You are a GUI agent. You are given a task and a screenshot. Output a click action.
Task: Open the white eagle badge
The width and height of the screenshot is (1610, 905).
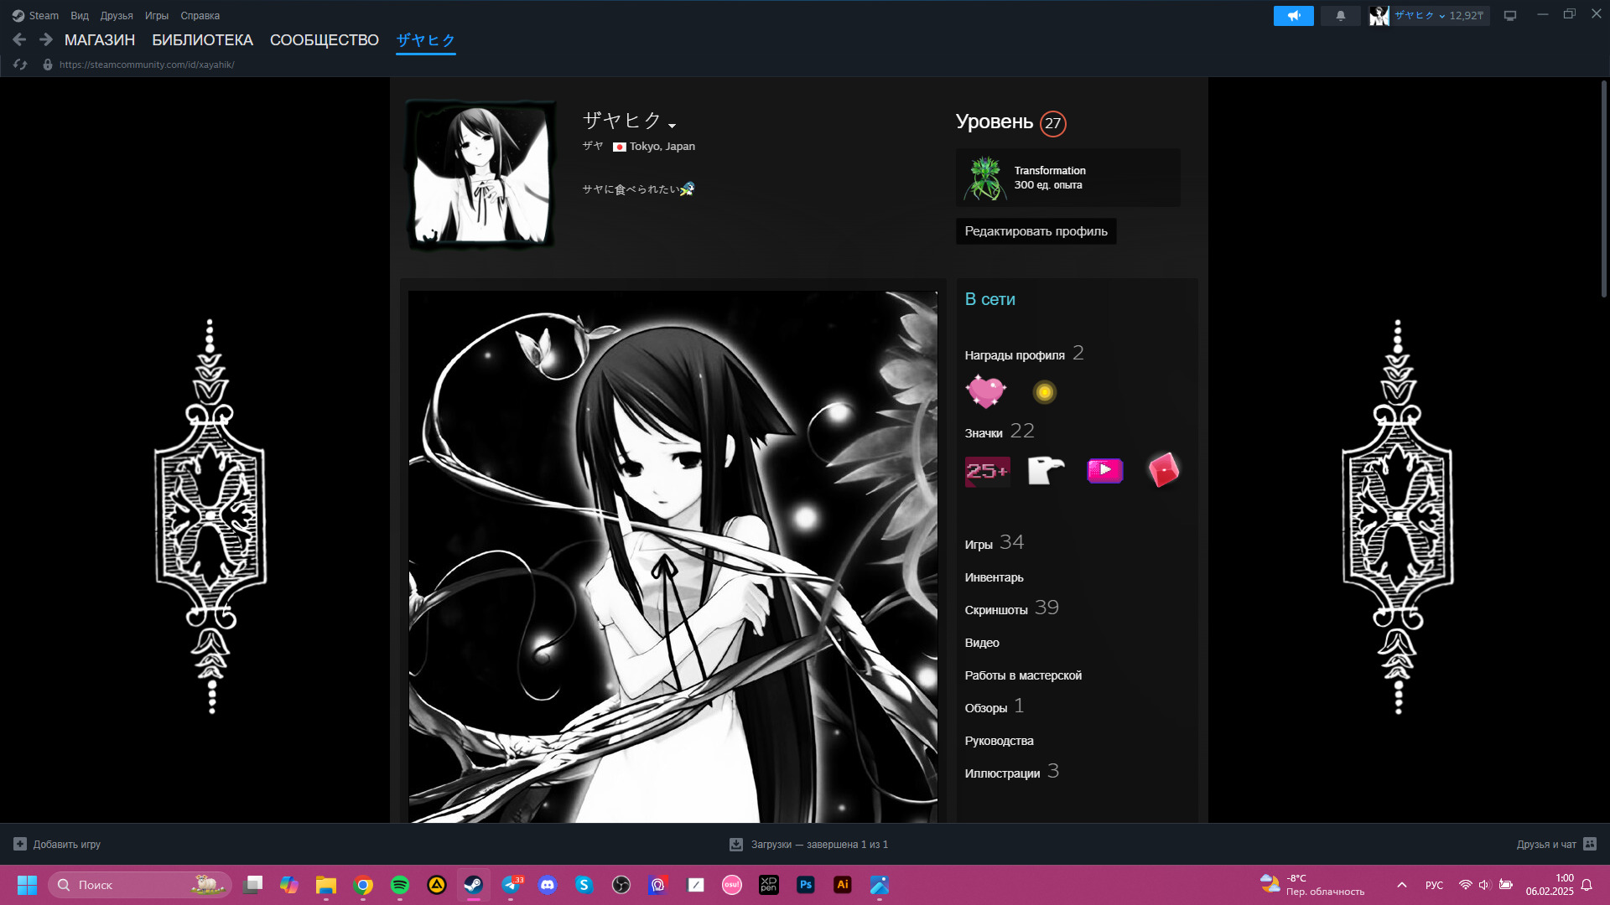[1046, 471]
